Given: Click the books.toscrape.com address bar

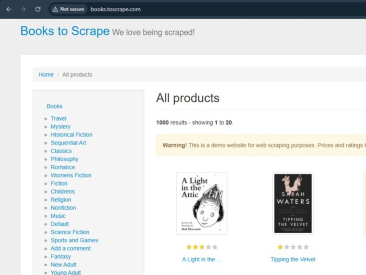Looking at the screenshot, I should [x=116, y=10].
